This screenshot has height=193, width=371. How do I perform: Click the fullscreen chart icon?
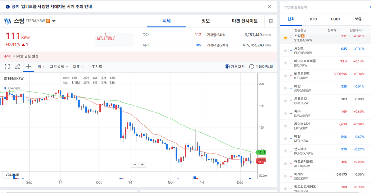pos(7,67)
